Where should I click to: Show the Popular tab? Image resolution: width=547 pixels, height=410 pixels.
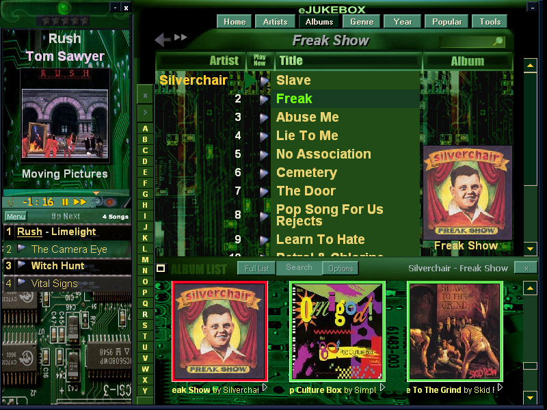click(447, 22)
